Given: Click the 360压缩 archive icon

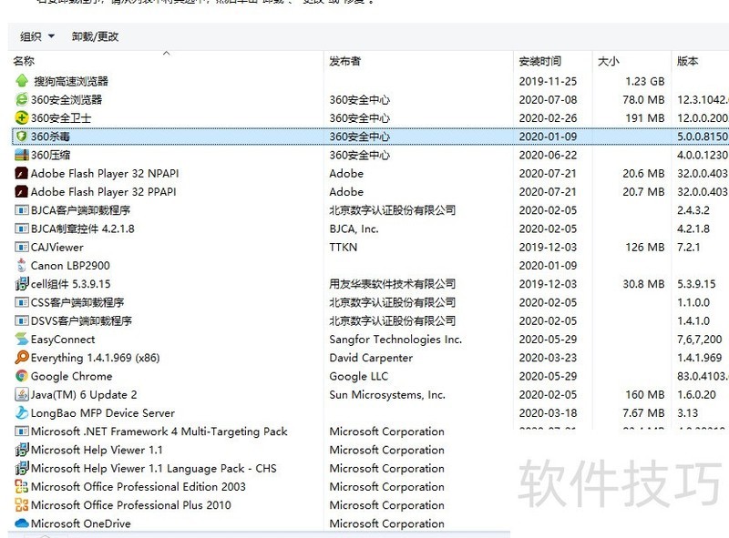Looking at the screenshot, I should pos(22,155).
